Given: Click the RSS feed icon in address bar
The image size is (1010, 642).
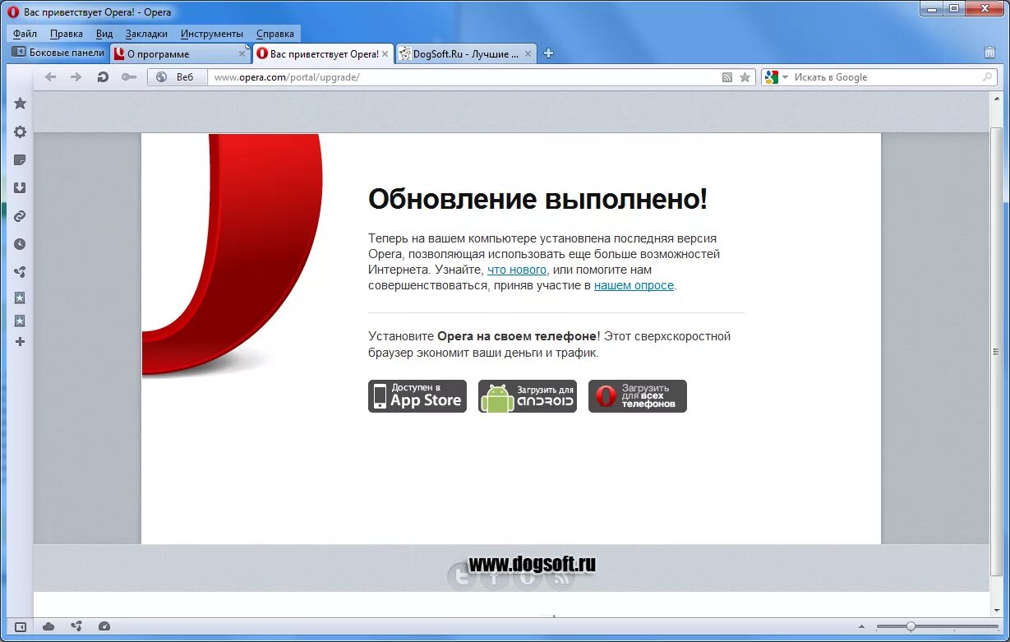Looking at the screenshot, I should (726, 77).
